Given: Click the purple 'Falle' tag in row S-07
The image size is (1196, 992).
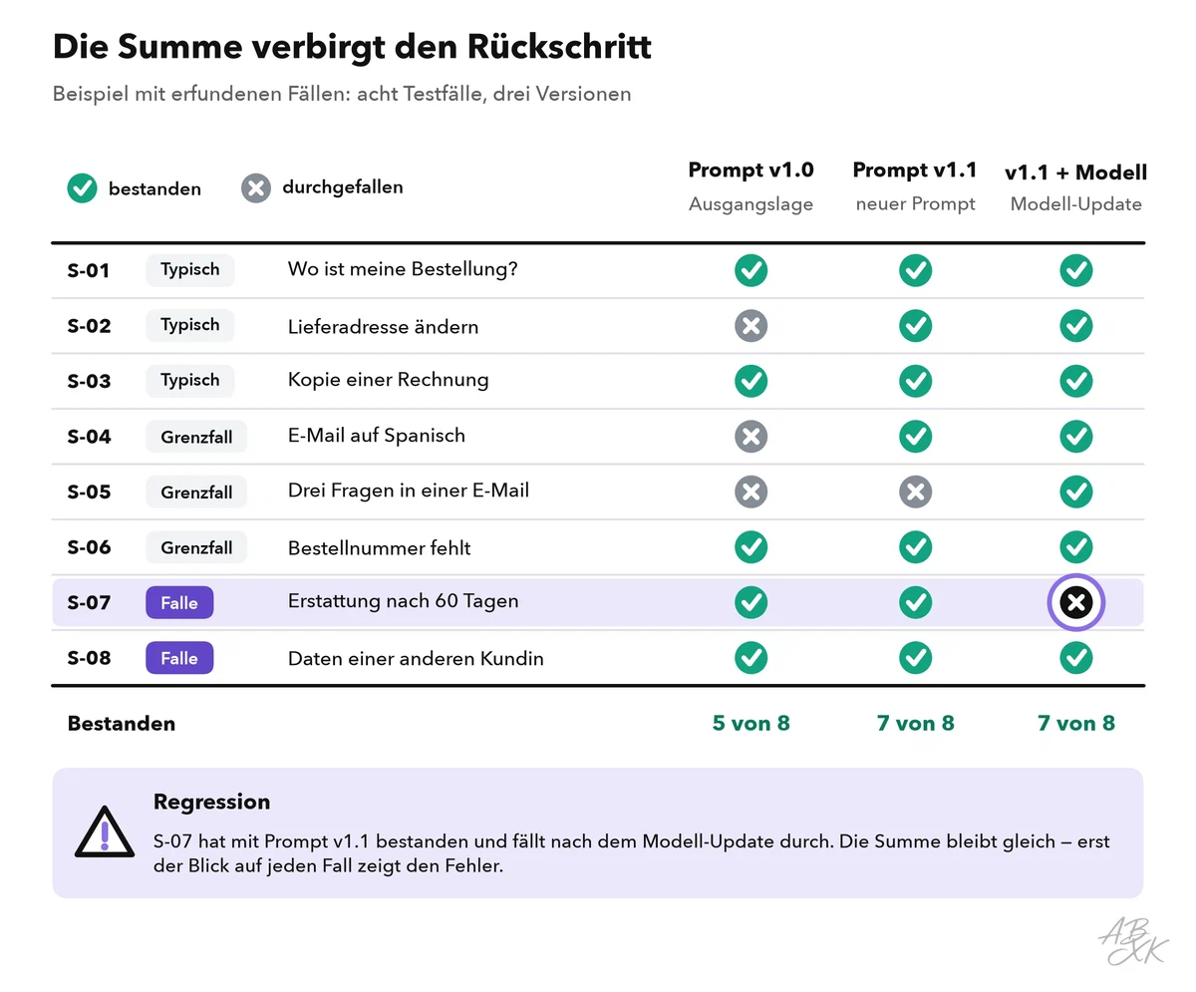Looking at the screenshot, I should pyautogui.click(x=179, y=602).
